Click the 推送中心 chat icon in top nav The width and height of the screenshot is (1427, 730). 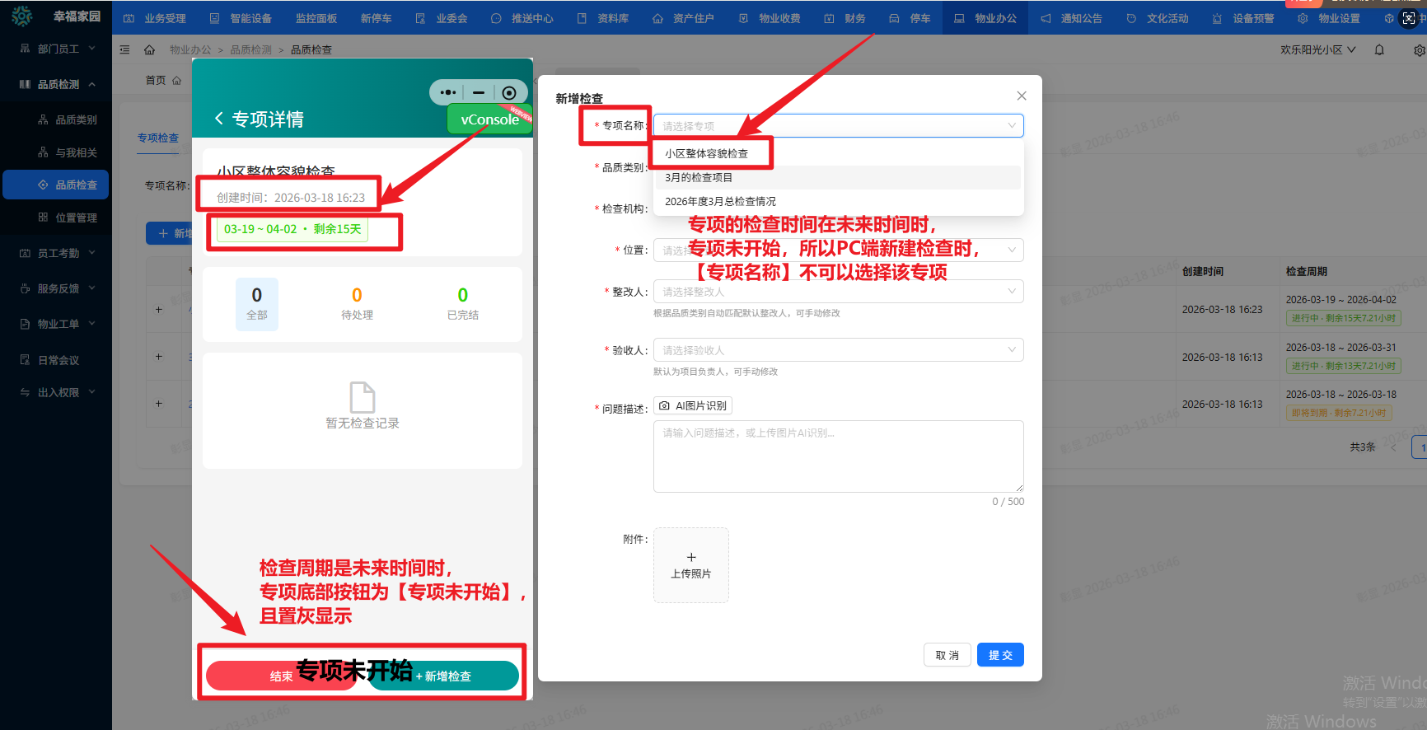click(x=496, y=18)
